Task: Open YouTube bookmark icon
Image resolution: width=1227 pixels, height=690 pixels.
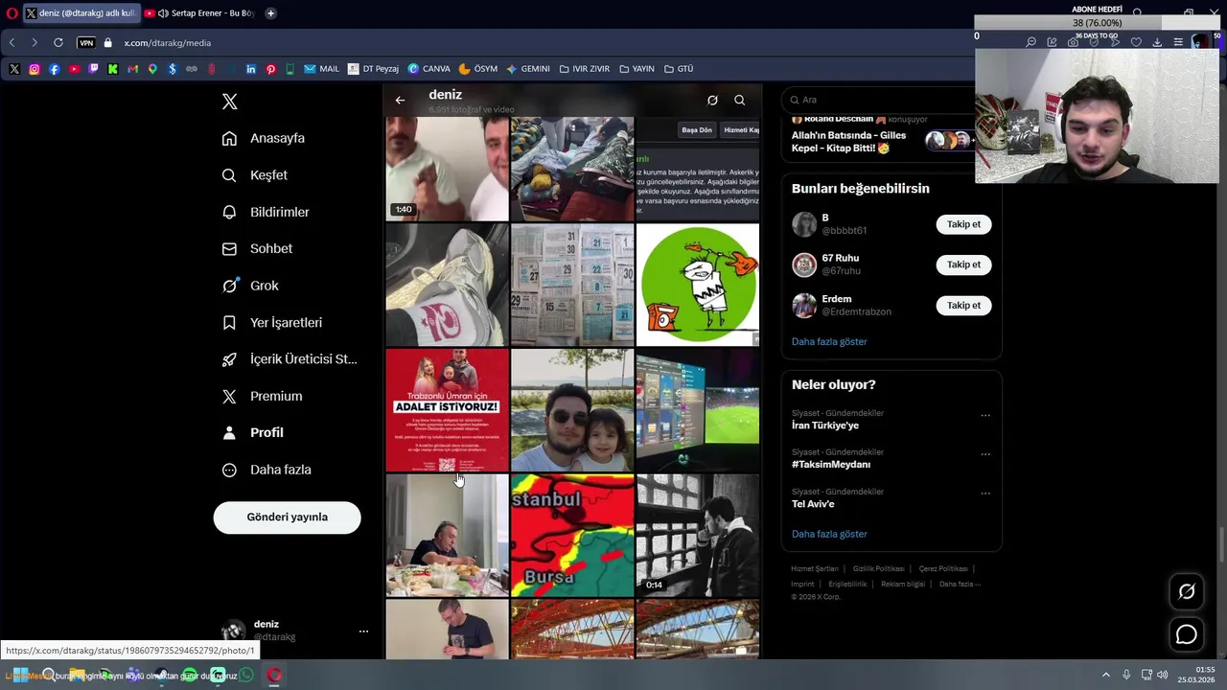Action: coord(74,69)
